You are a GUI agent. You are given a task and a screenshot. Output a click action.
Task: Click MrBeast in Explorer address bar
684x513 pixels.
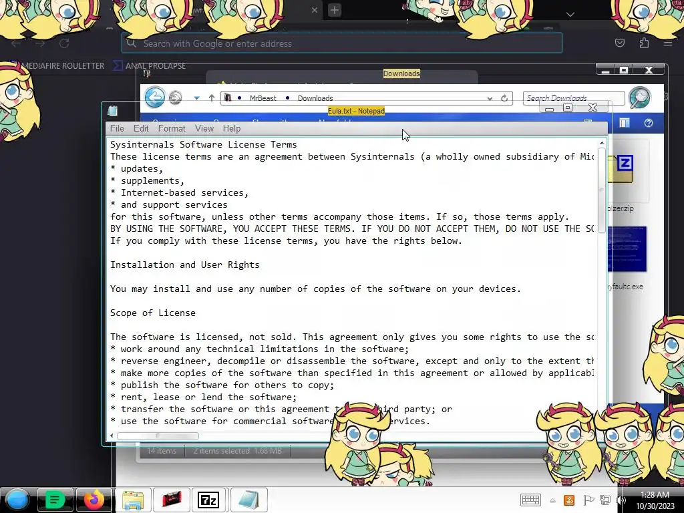click(263, 98)
